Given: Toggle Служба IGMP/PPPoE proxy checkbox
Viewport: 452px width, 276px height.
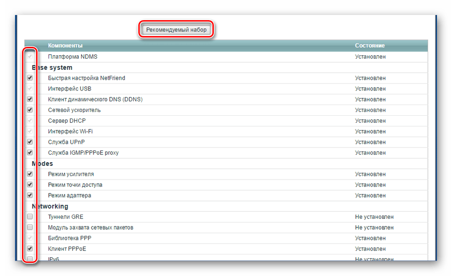Looking at the screenshot, I should coord(30,153).
